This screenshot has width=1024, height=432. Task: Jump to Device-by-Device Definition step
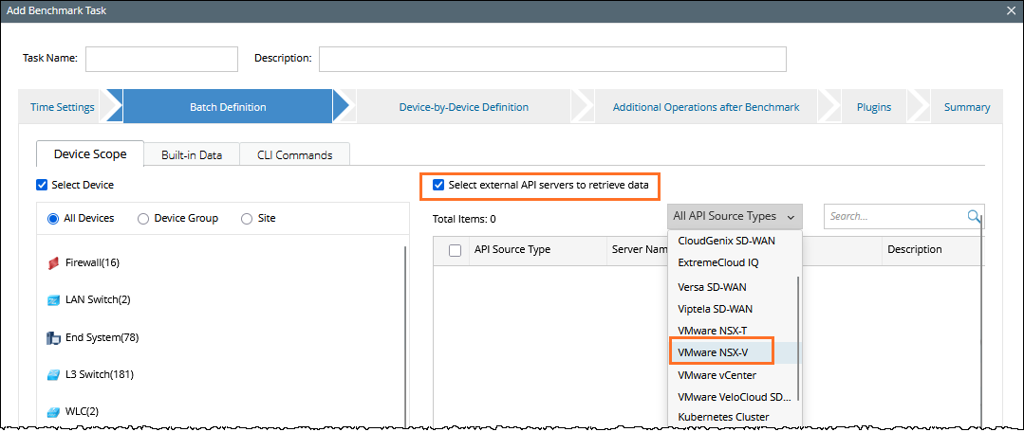[463, 107]
